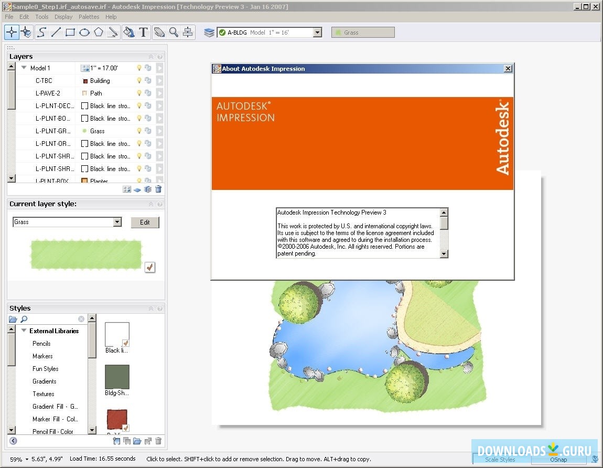Toggle the L-PAVE-2 layer lightbulb visibility
The image size is (603, 468).
139,93
